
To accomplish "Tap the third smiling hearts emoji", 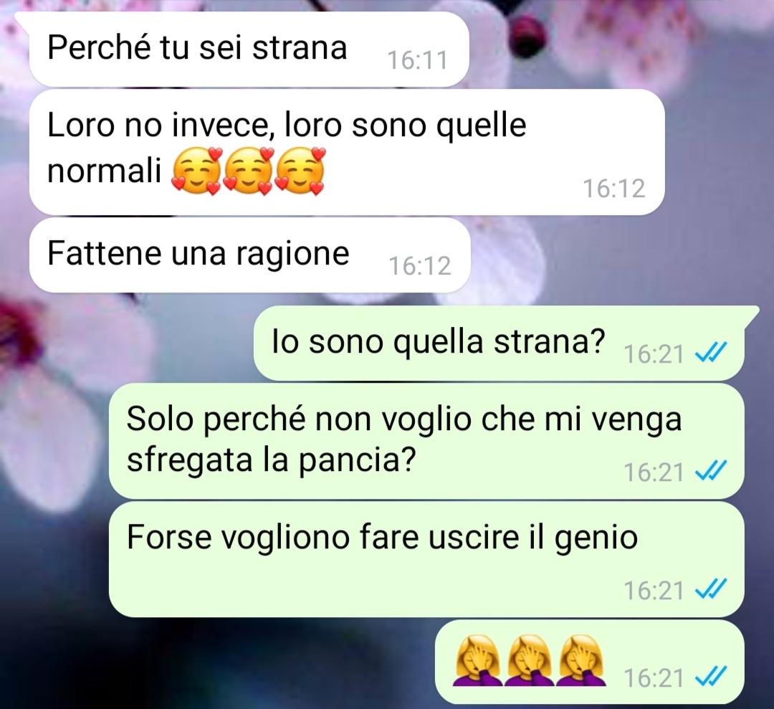I will pyautogui.click(x=300, y=171).
